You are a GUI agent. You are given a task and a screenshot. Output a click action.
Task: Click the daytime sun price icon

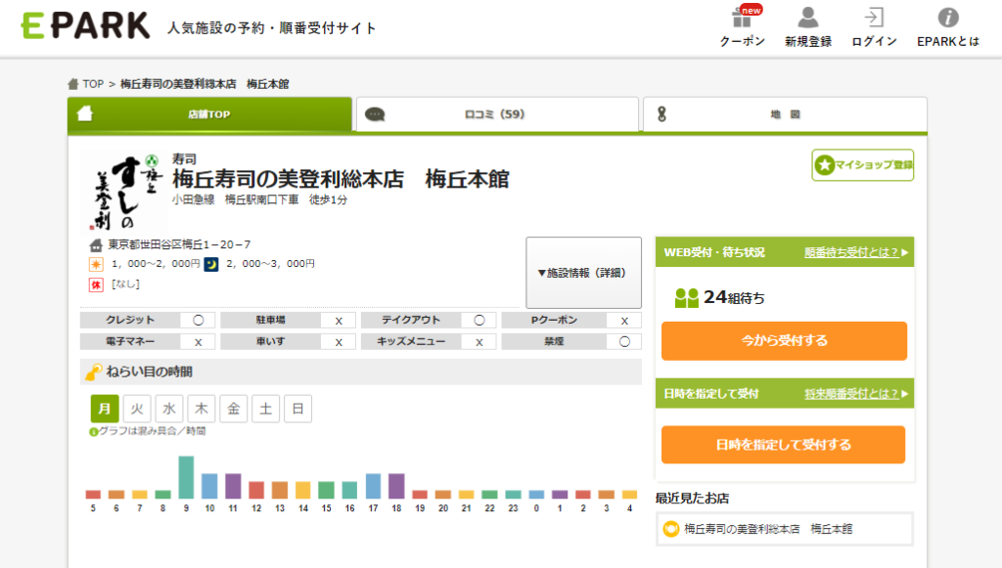(96, 264)
